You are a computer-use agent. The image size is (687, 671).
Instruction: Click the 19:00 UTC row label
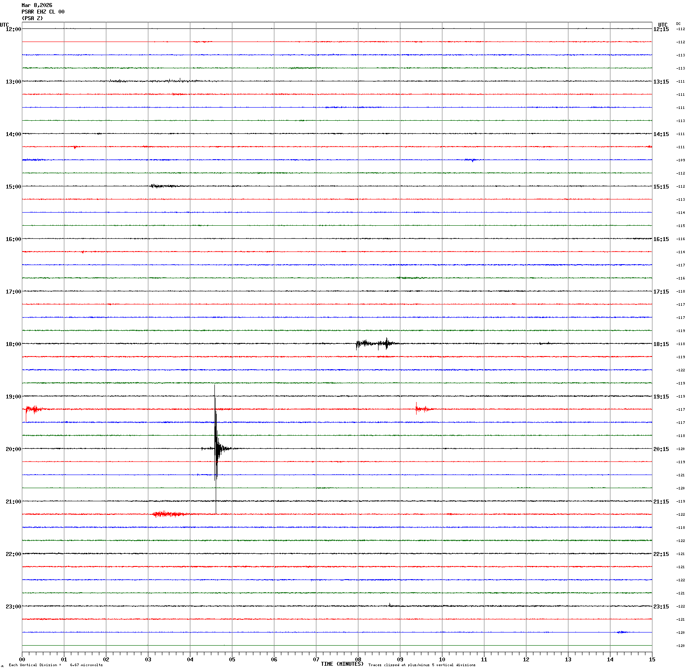(13, 397)
